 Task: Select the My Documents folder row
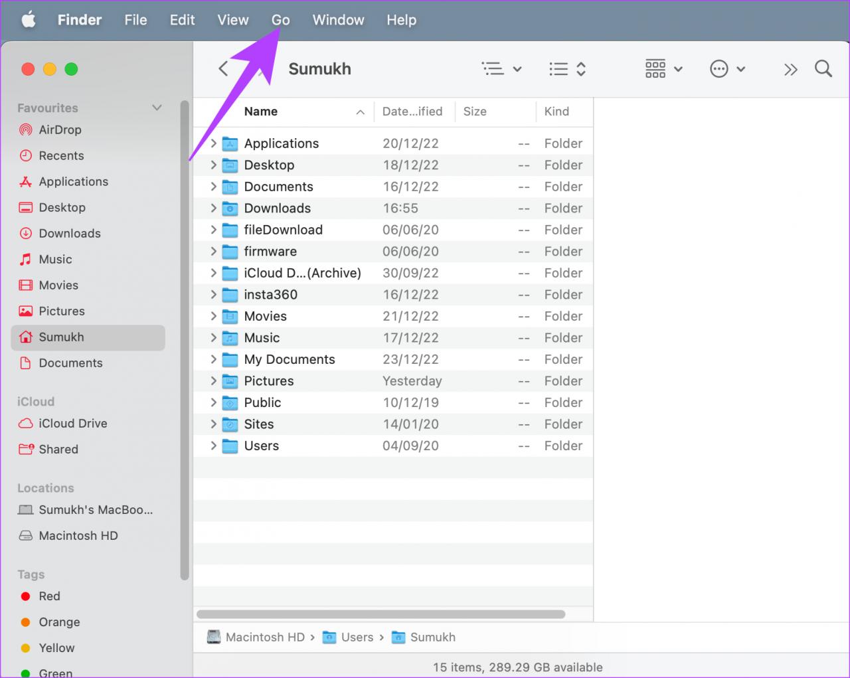click(x=393, y=359)
